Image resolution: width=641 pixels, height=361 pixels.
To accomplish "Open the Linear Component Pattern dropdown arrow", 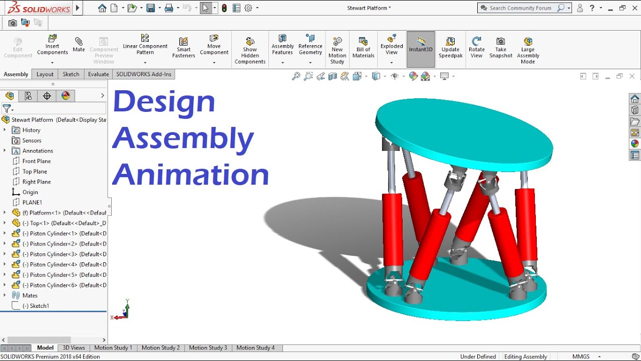I will [145, 63].
